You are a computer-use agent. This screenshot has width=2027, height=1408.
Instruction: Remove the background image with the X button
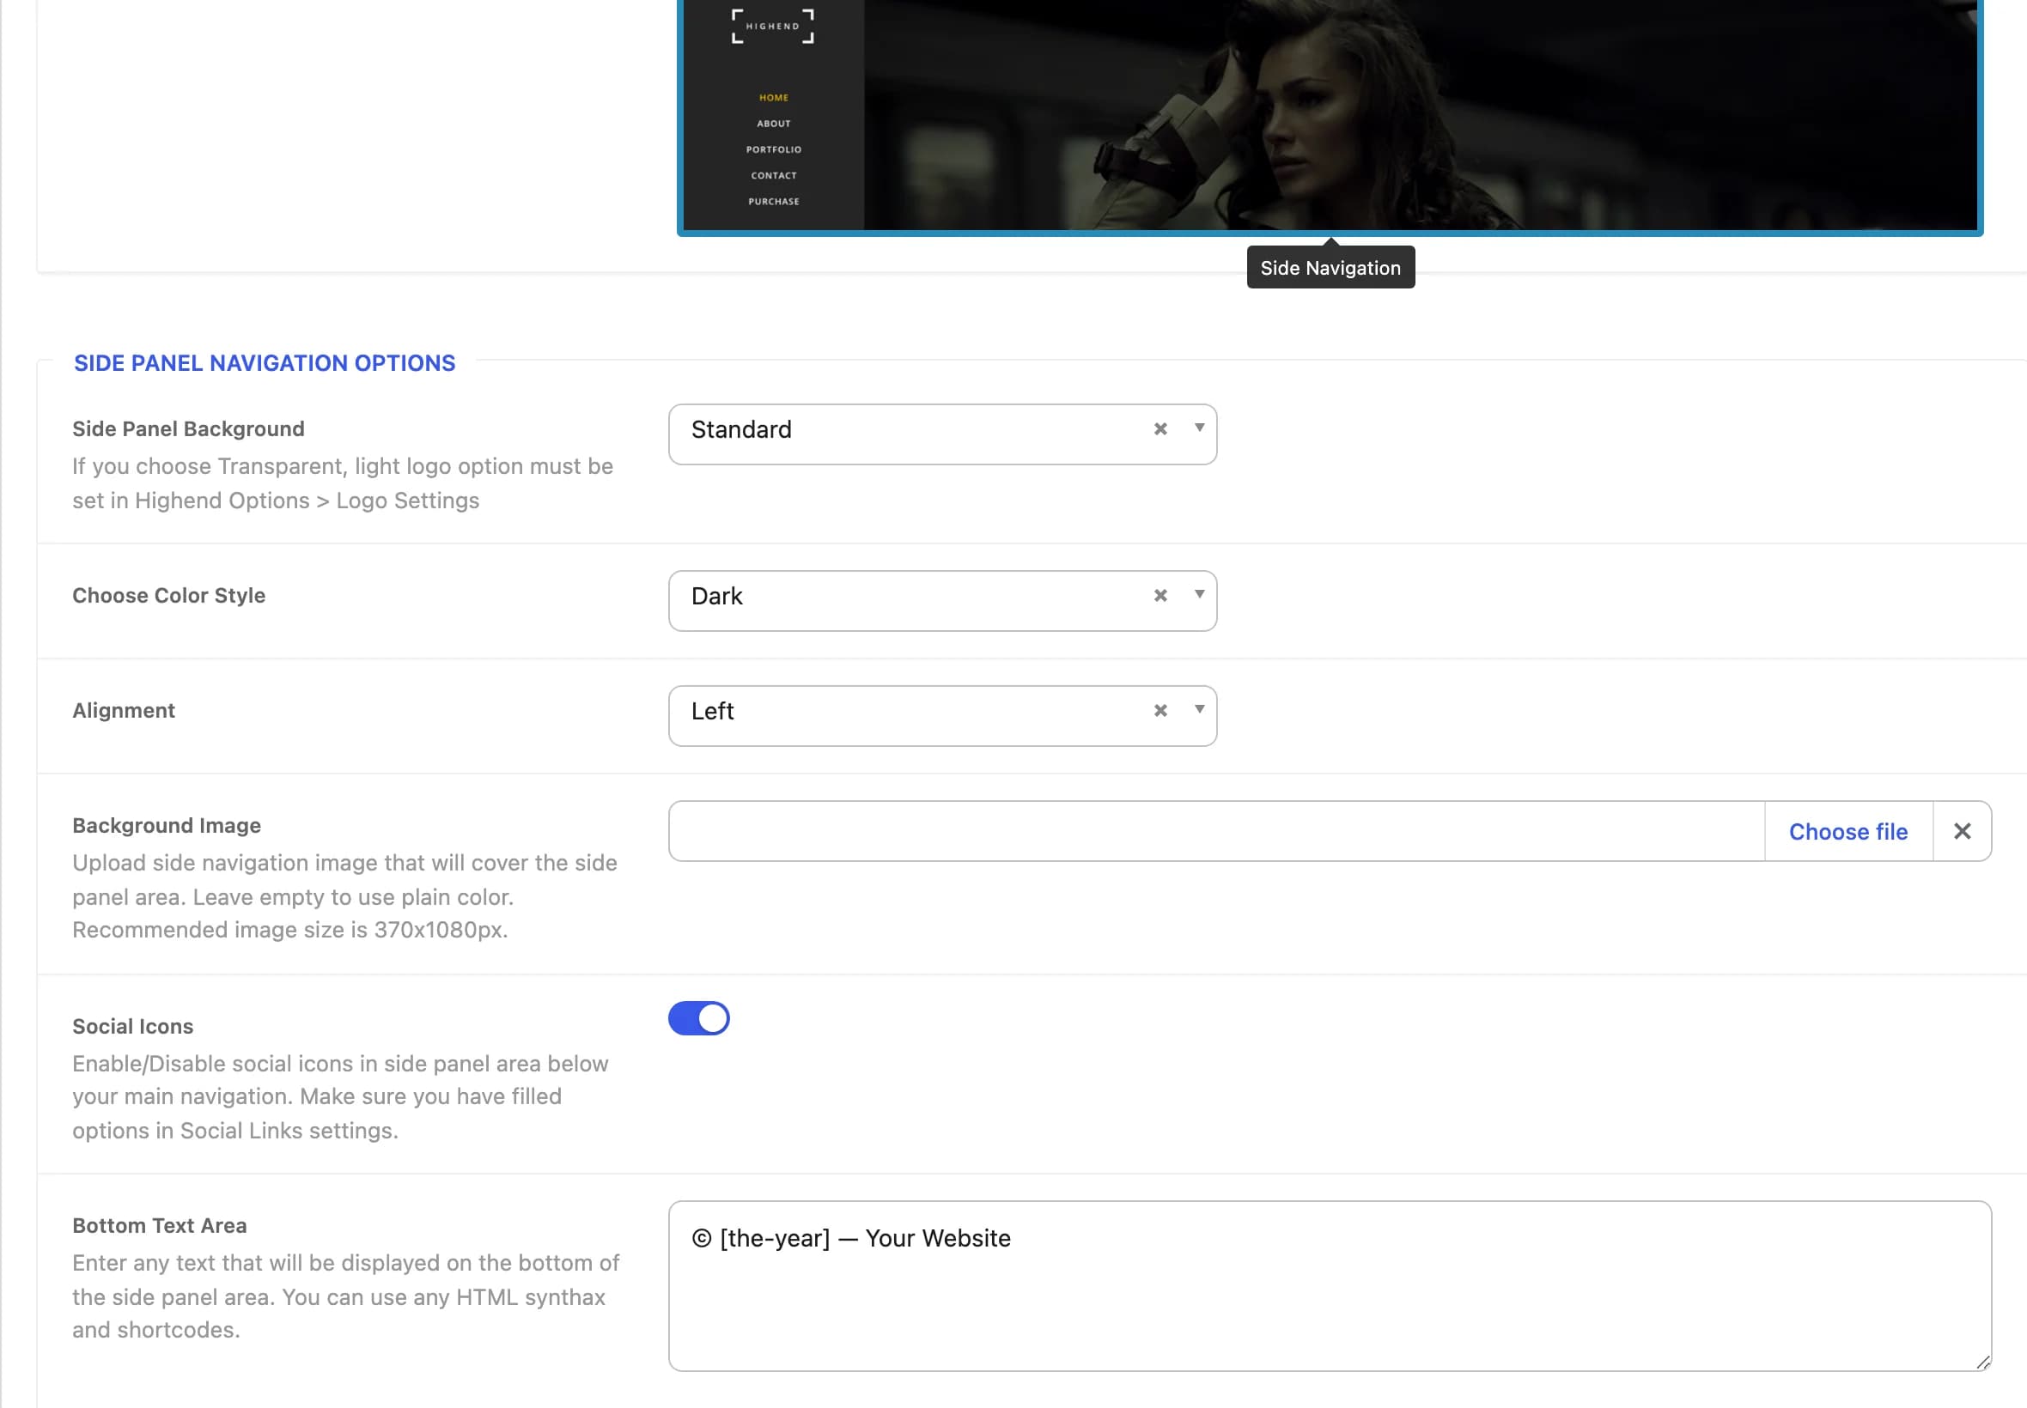pyautogui.click(x=1962, y=832)
